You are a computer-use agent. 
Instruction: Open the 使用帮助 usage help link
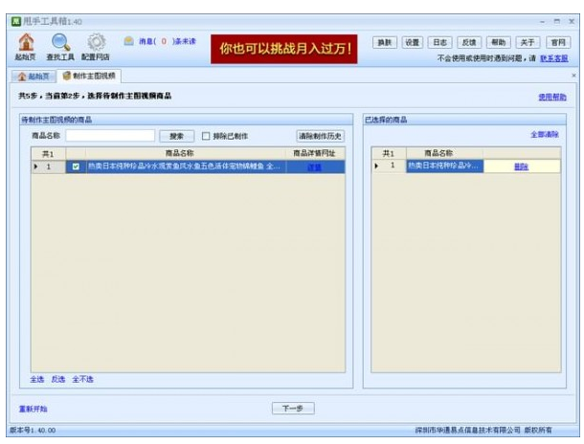pos(552,98)
